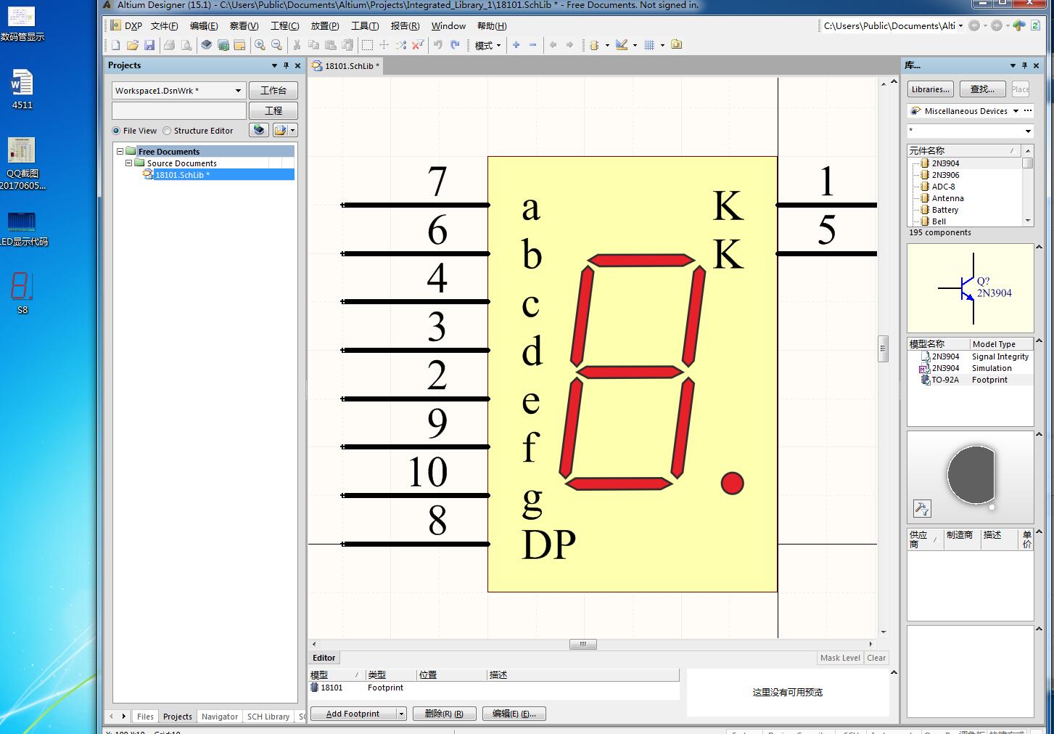Open the Projects panel options dropdown arrow
Viewport: 1054px width, 734px height.
point(274,65)
